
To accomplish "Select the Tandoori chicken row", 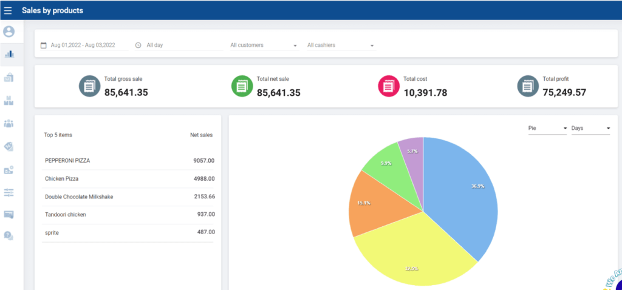I will pyautogui.click(x=128, y=215).
